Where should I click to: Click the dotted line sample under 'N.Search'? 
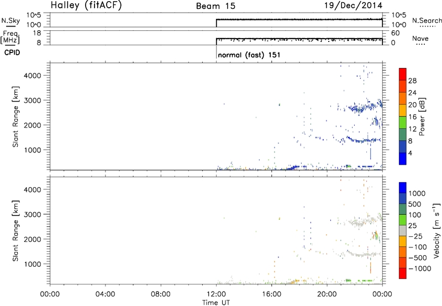coord(427,27)
